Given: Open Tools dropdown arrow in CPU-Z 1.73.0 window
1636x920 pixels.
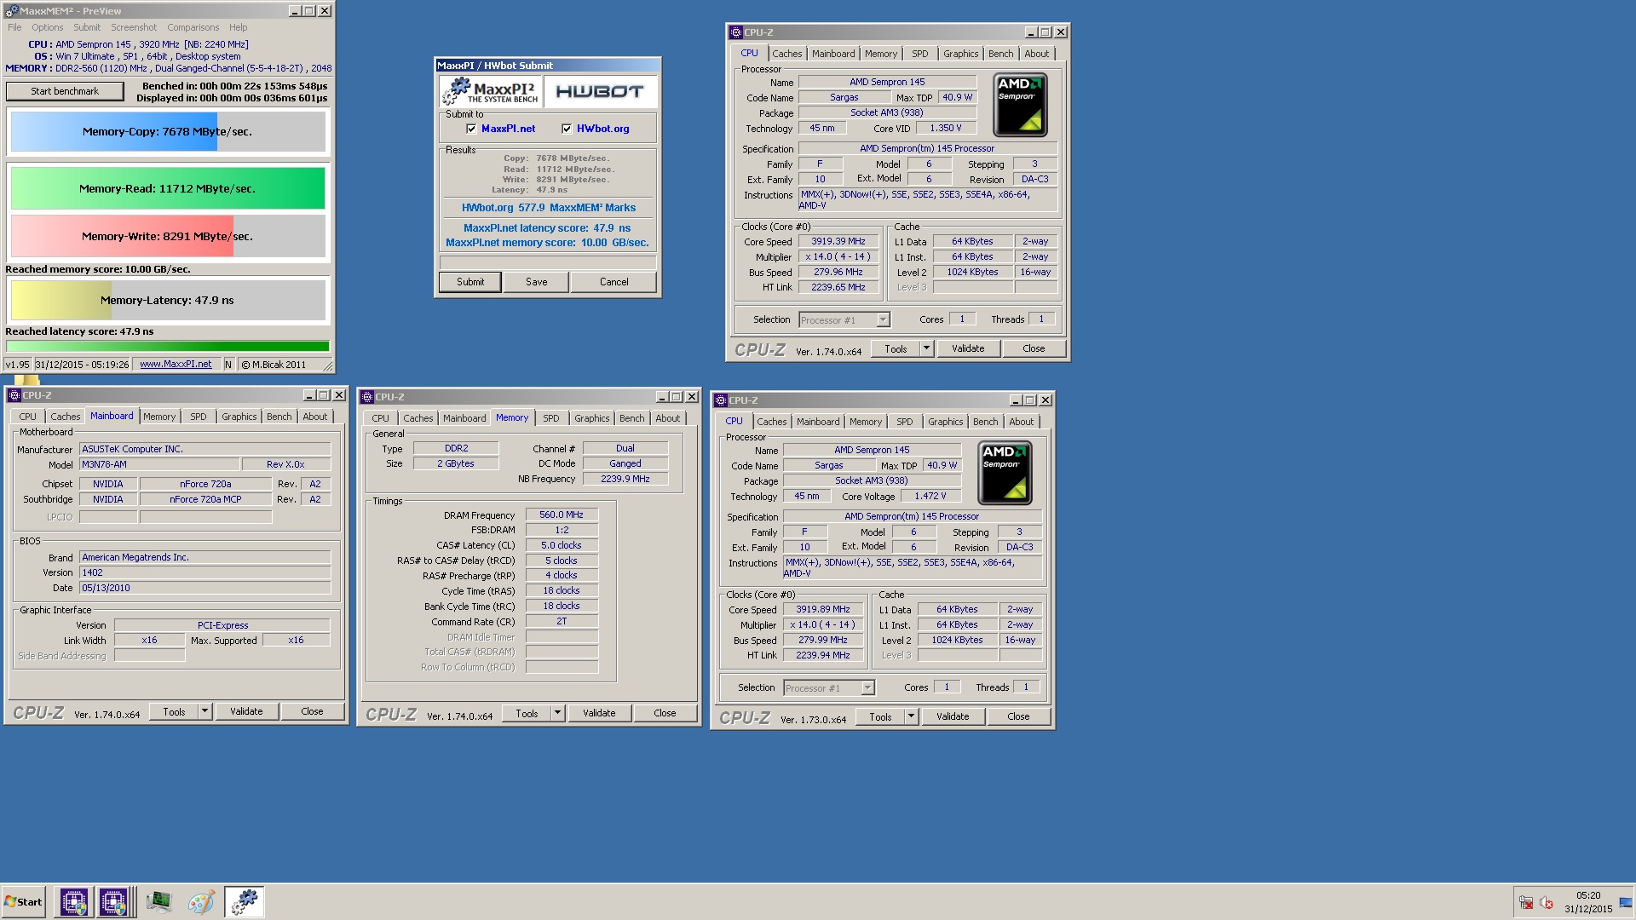Looking at the screenshot, I should coord(912,716).
